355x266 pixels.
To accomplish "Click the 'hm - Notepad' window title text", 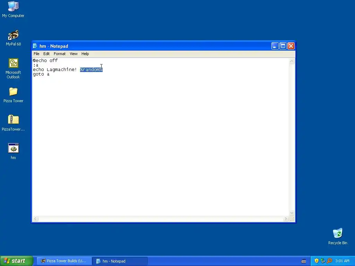I will [x=54, y=46].
